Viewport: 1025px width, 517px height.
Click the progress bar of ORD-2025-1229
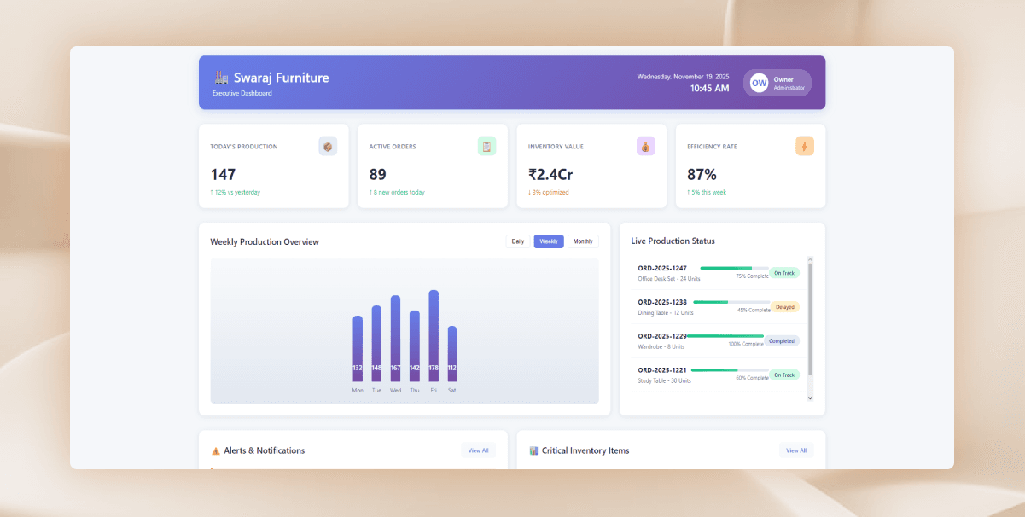725,336
